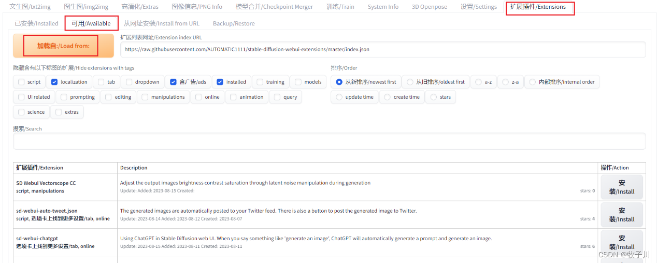Open the Settings tab

click(478, 7)
